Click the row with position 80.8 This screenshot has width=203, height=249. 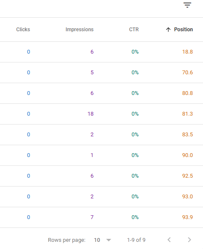coord(101,93)
